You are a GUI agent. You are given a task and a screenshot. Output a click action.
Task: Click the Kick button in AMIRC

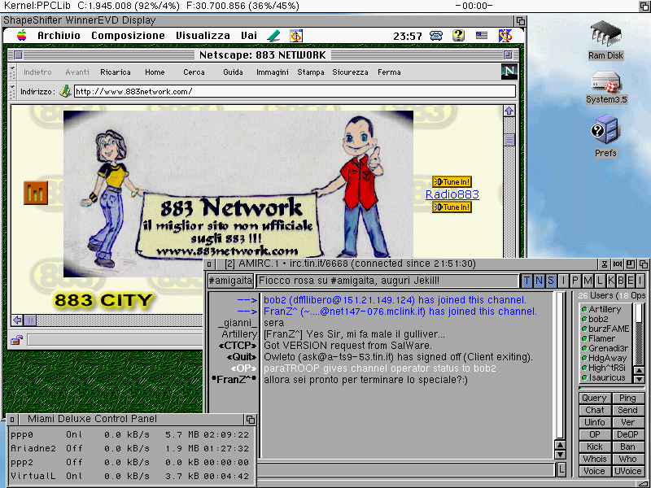(x=595, y=447)
